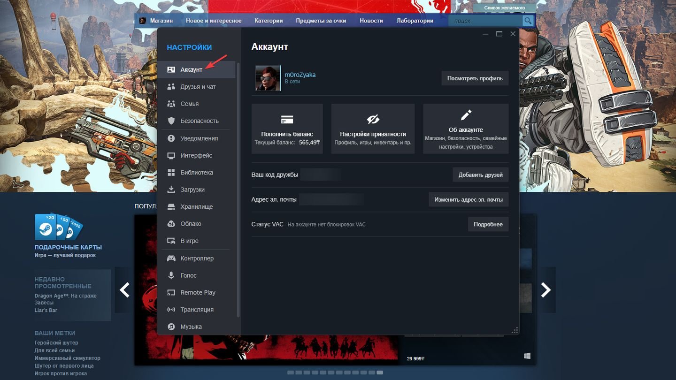Click the Family group icon

coord(171,104)
